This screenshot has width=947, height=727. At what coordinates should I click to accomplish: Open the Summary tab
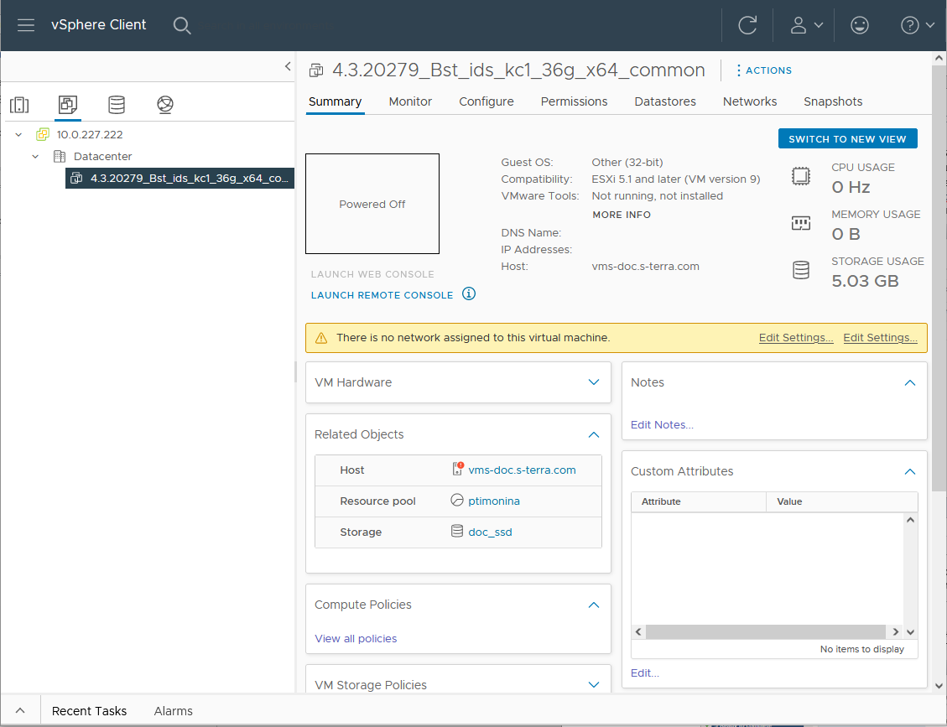click(x=336, y=101)
